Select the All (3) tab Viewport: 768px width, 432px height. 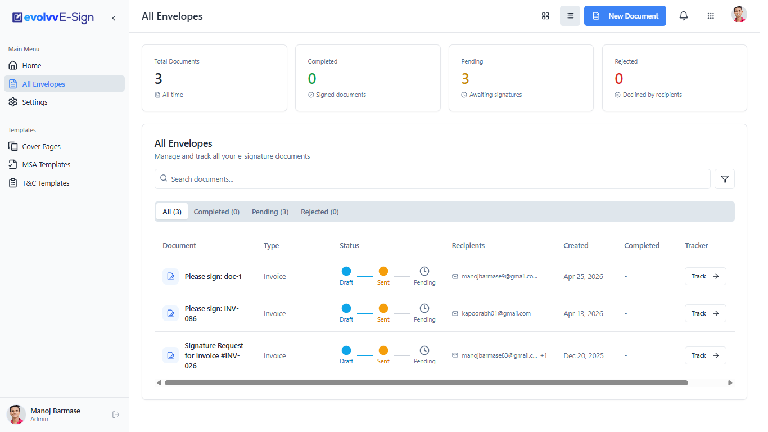[x=172, y=211]
